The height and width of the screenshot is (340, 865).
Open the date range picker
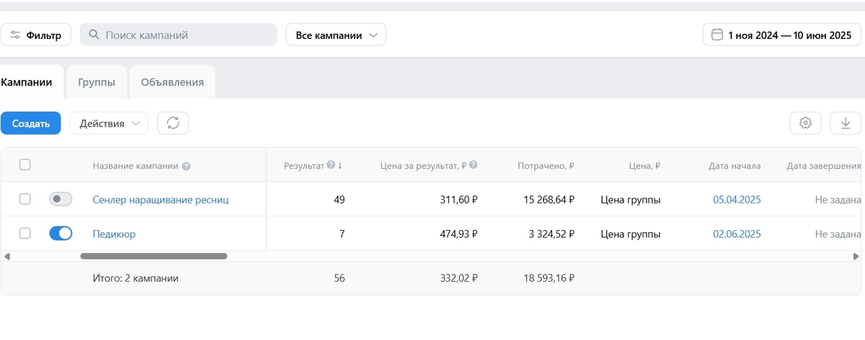[x=781, y=35]
